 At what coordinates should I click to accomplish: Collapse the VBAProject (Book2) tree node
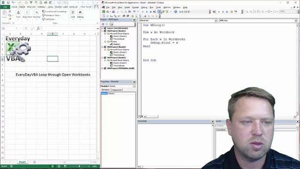102,47
